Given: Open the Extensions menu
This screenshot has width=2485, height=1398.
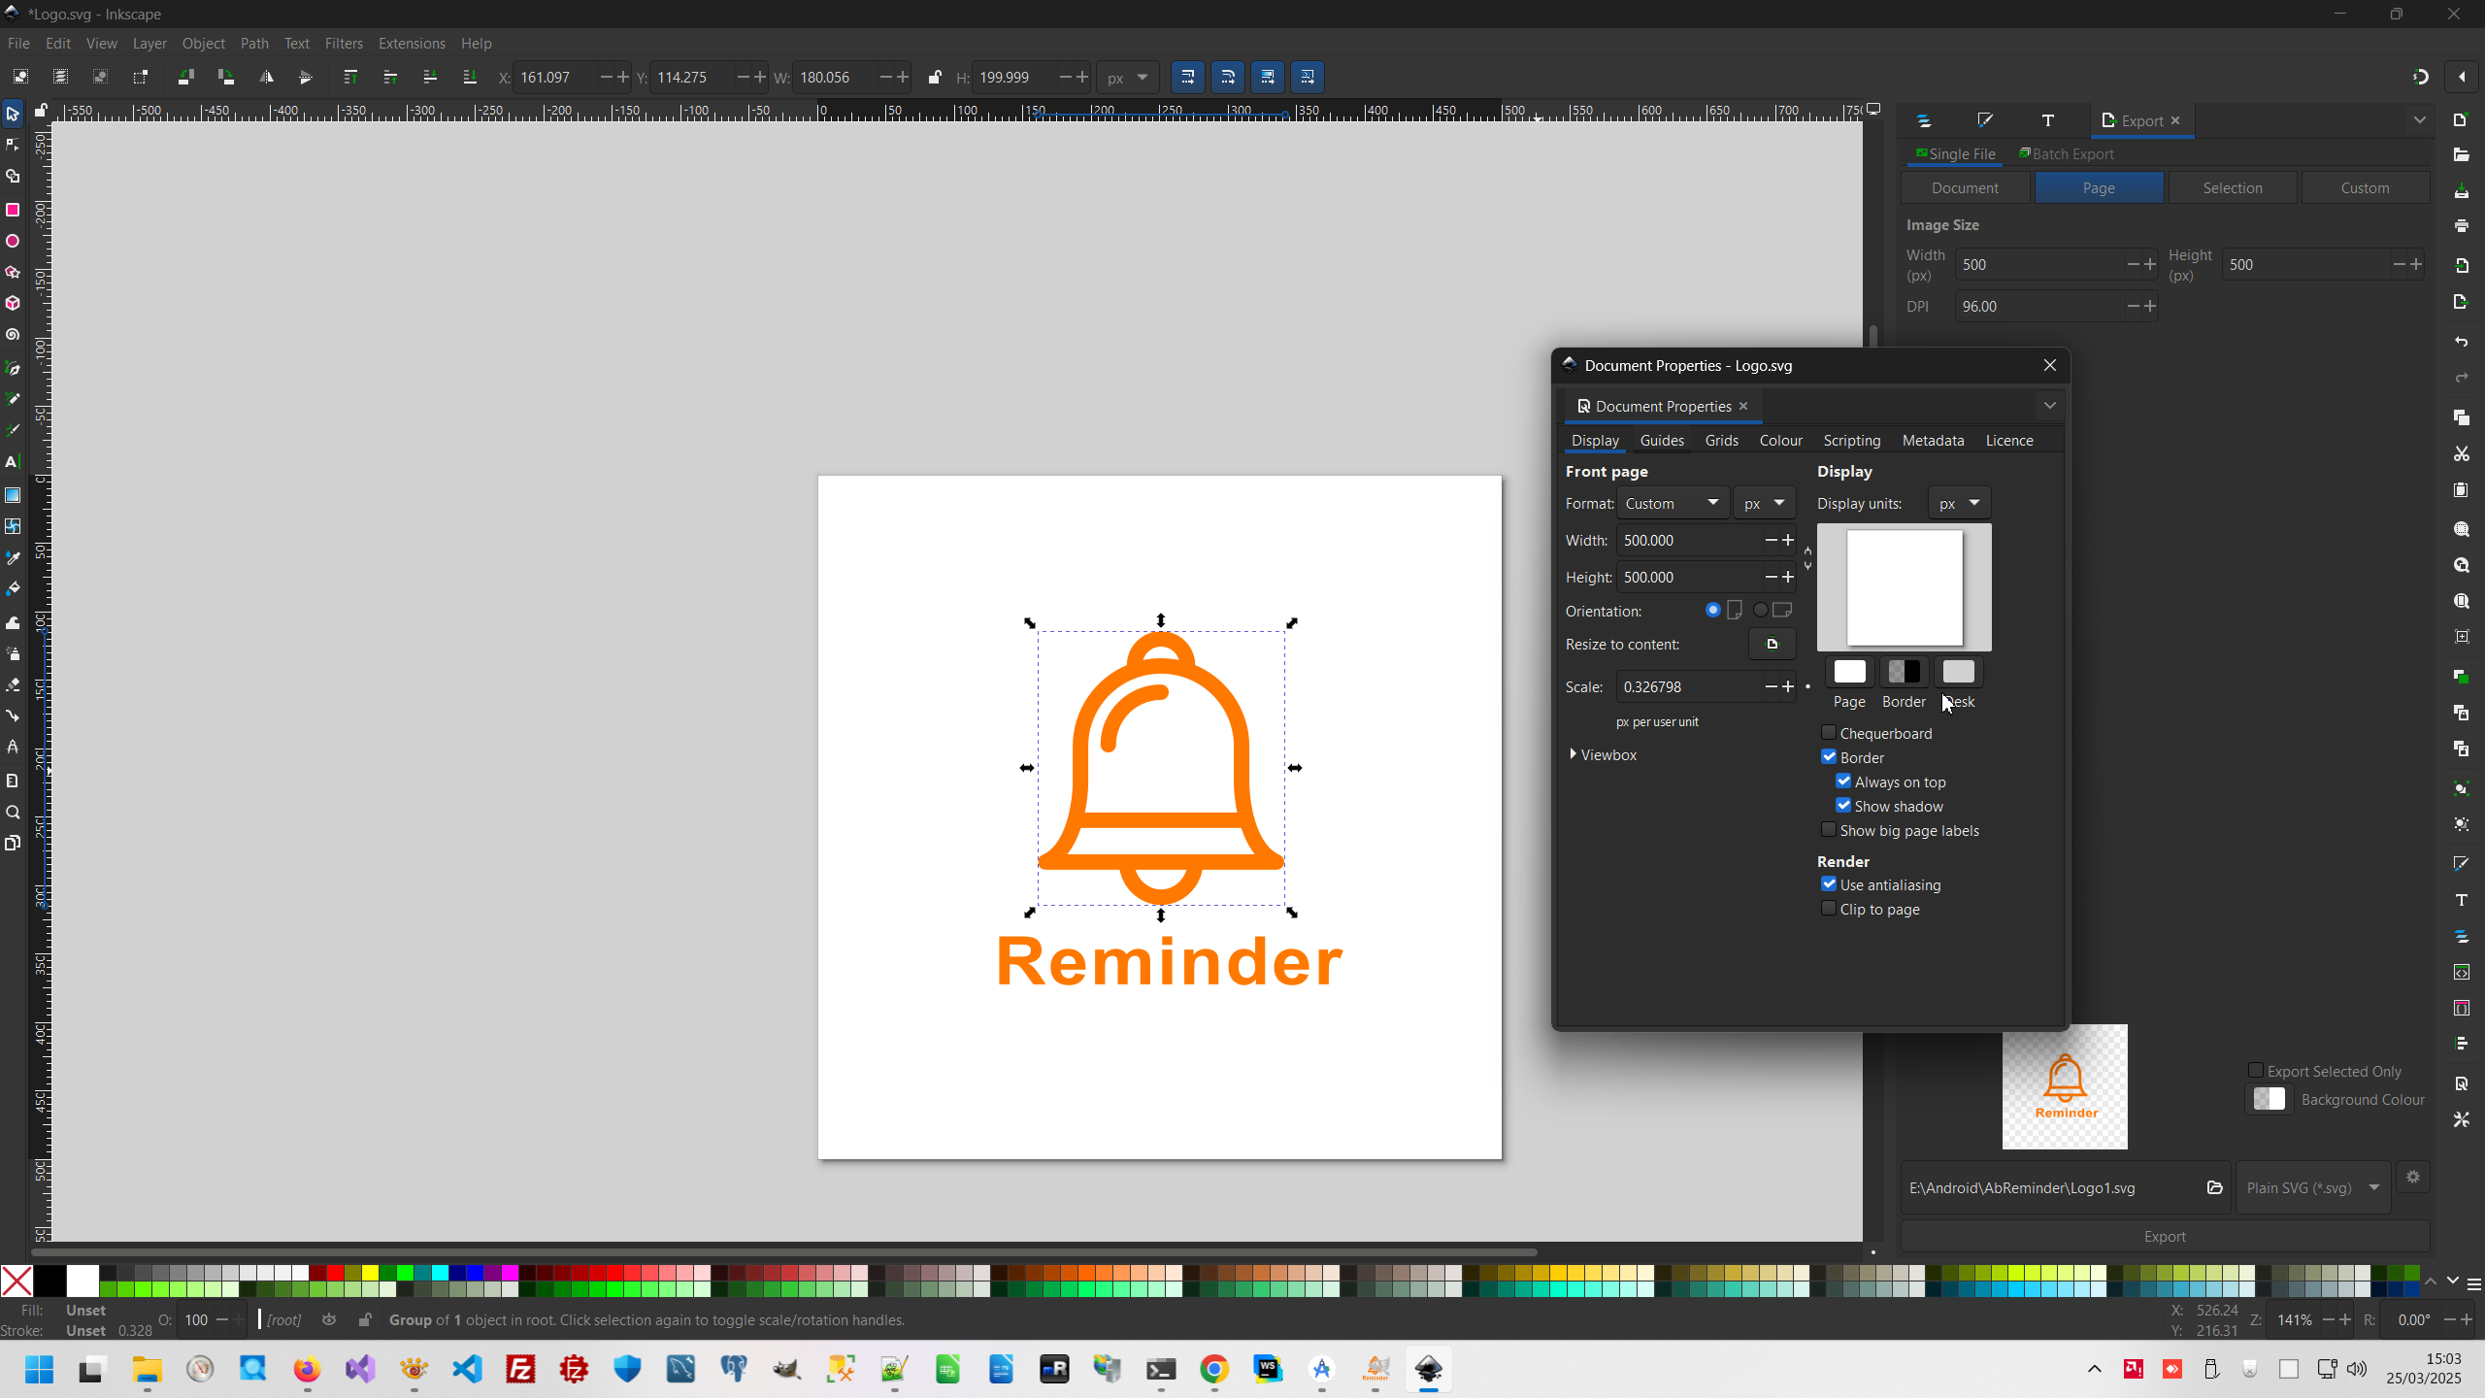Looking at the screenshot, I should (x=411, y=44).
